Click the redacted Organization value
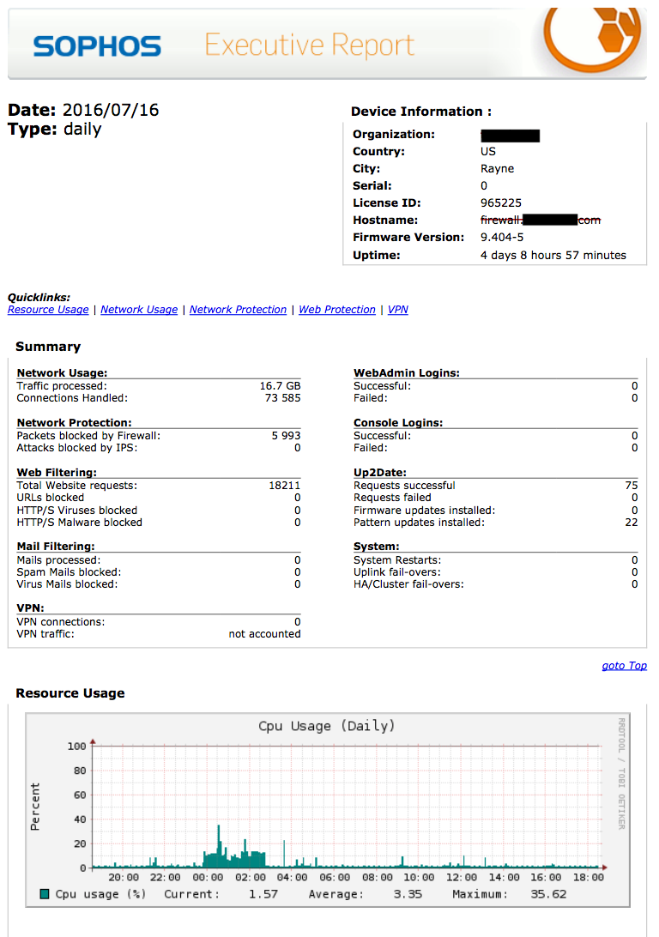659x937 pixels. click(x=510, y=135)
